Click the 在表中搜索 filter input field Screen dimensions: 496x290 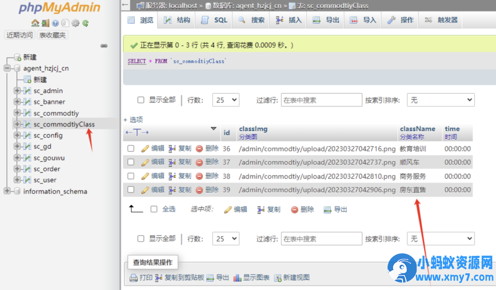click(321, 100)
